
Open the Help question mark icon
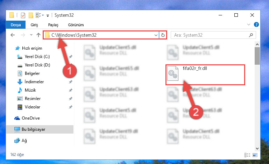[256, 24]
